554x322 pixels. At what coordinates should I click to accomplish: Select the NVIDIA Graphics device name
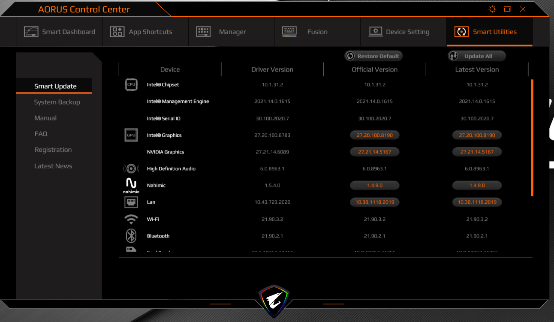tap(166, 152)
